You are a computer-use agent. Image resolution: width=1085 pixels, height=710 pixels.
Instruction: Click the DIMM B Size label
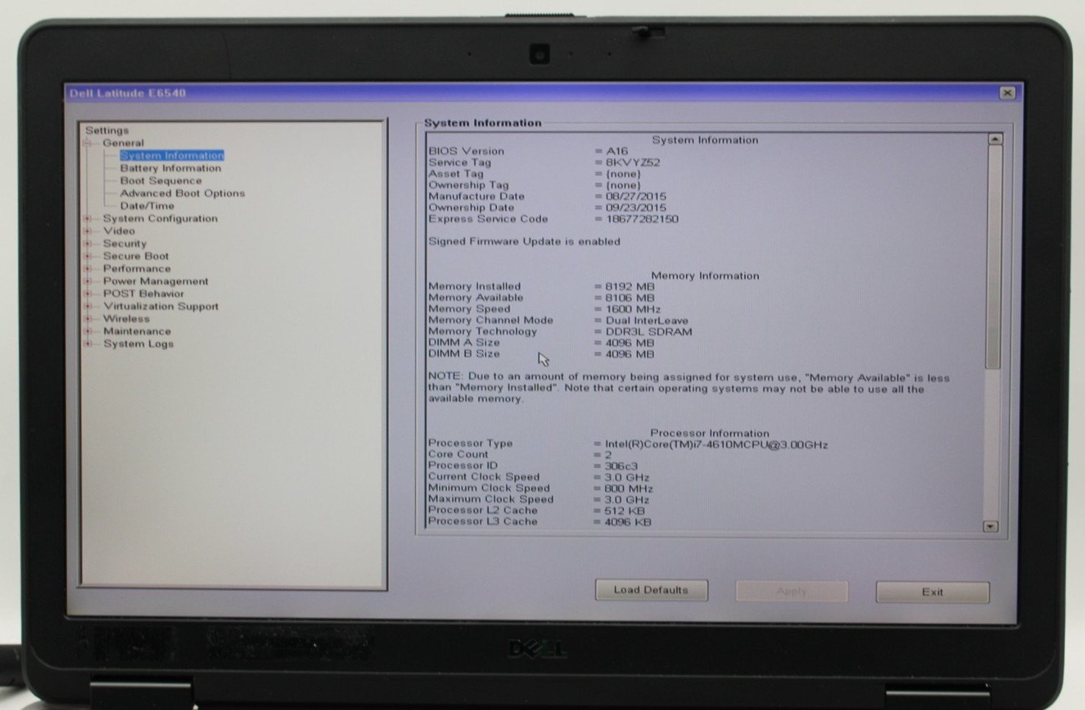[x=464, y=354]
